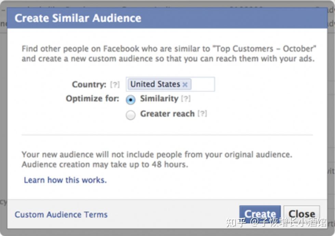Click the Country: field label
This screenshot has height=236, width=335.
point(89,84)
